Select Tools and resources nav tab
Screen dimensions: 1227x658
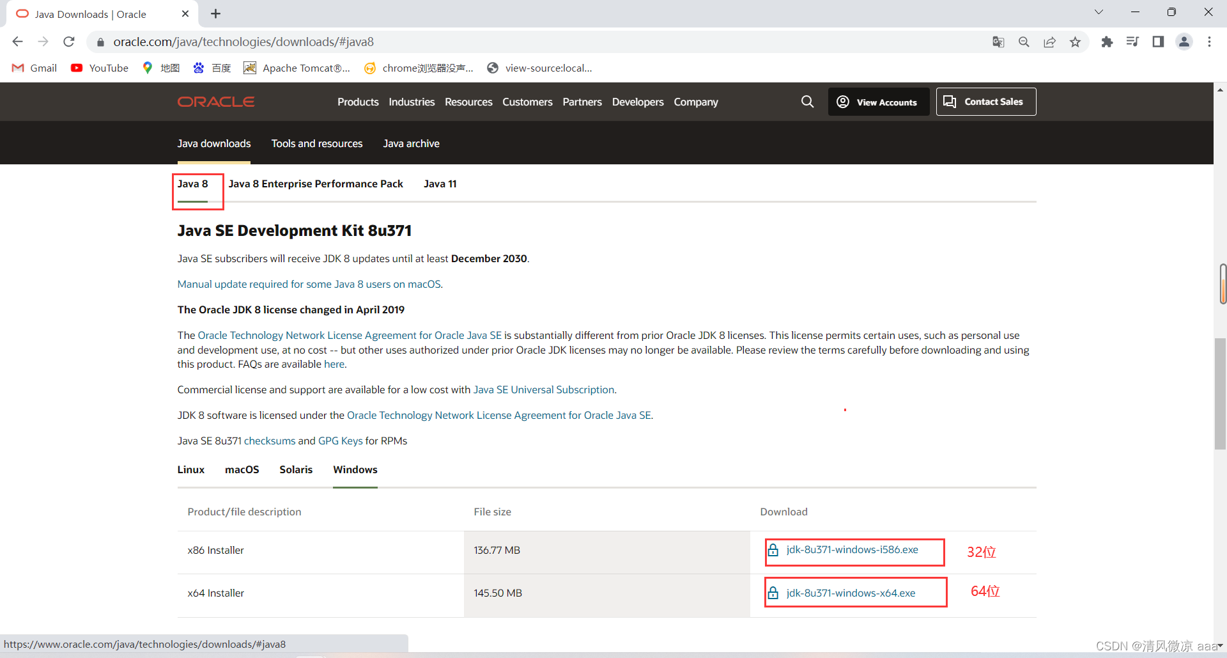[x=317, y=143]
